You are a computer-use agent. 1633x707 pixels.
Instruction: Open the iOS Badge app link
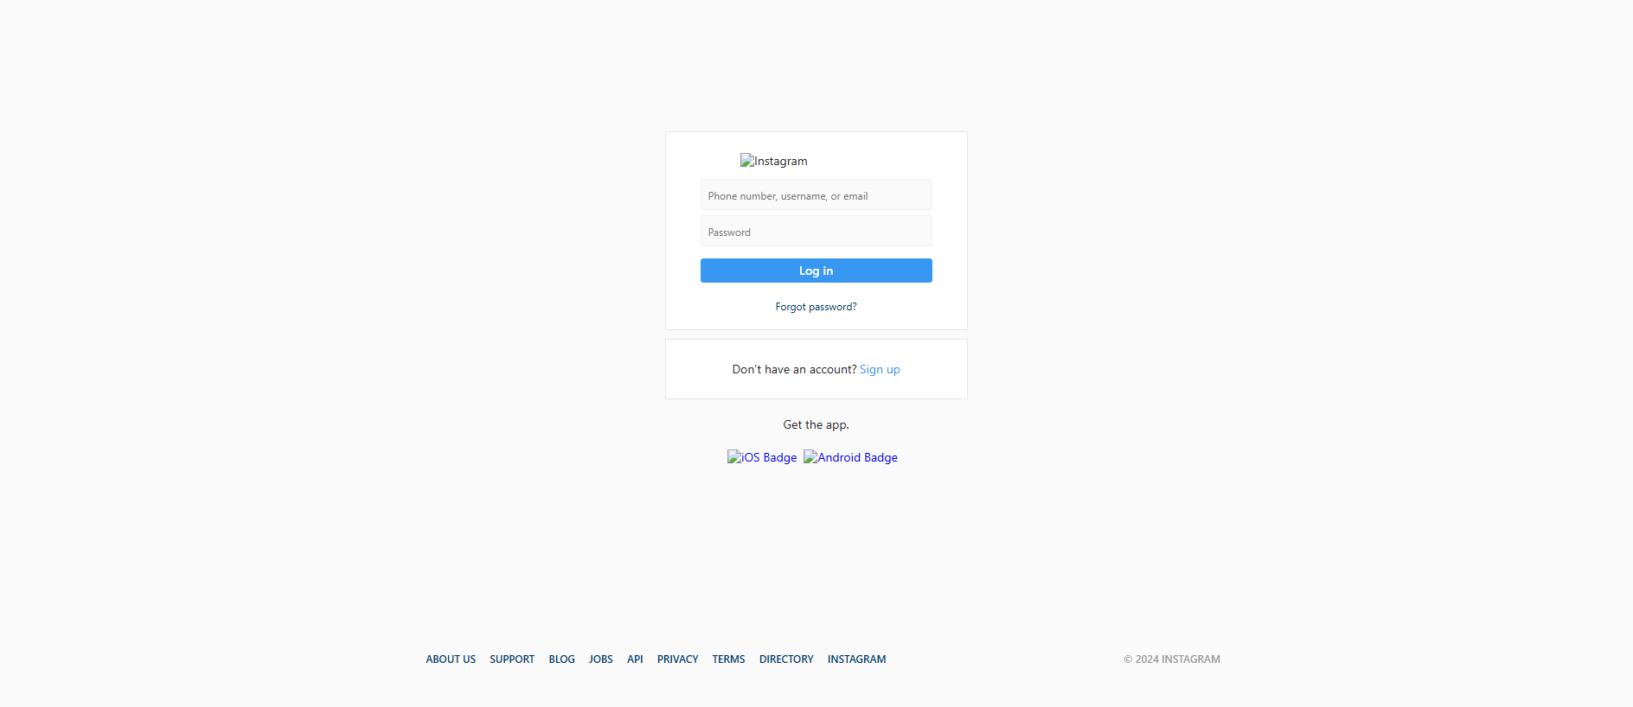coord(762,457)
